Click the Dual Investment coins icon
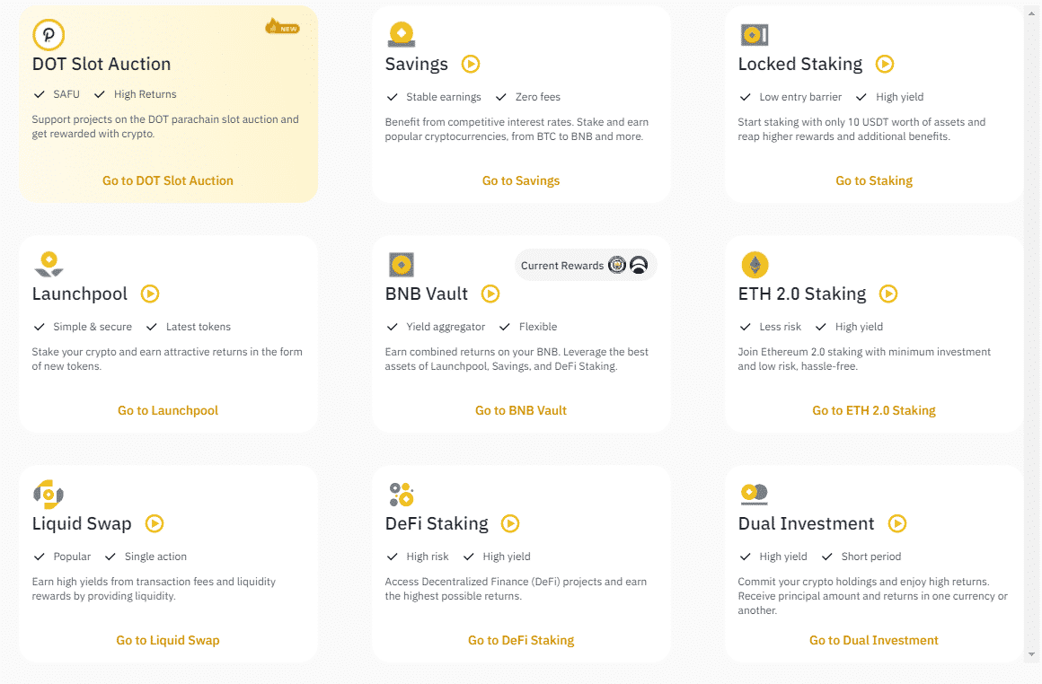This screenshot has height=684, width=1042. (755, 494)
